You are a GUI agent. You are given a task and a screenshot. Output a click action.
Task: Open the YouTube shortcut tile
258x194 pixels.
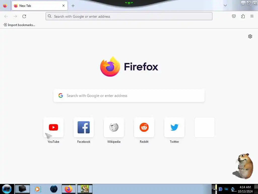pyautogui.click(x=53, y=127)
